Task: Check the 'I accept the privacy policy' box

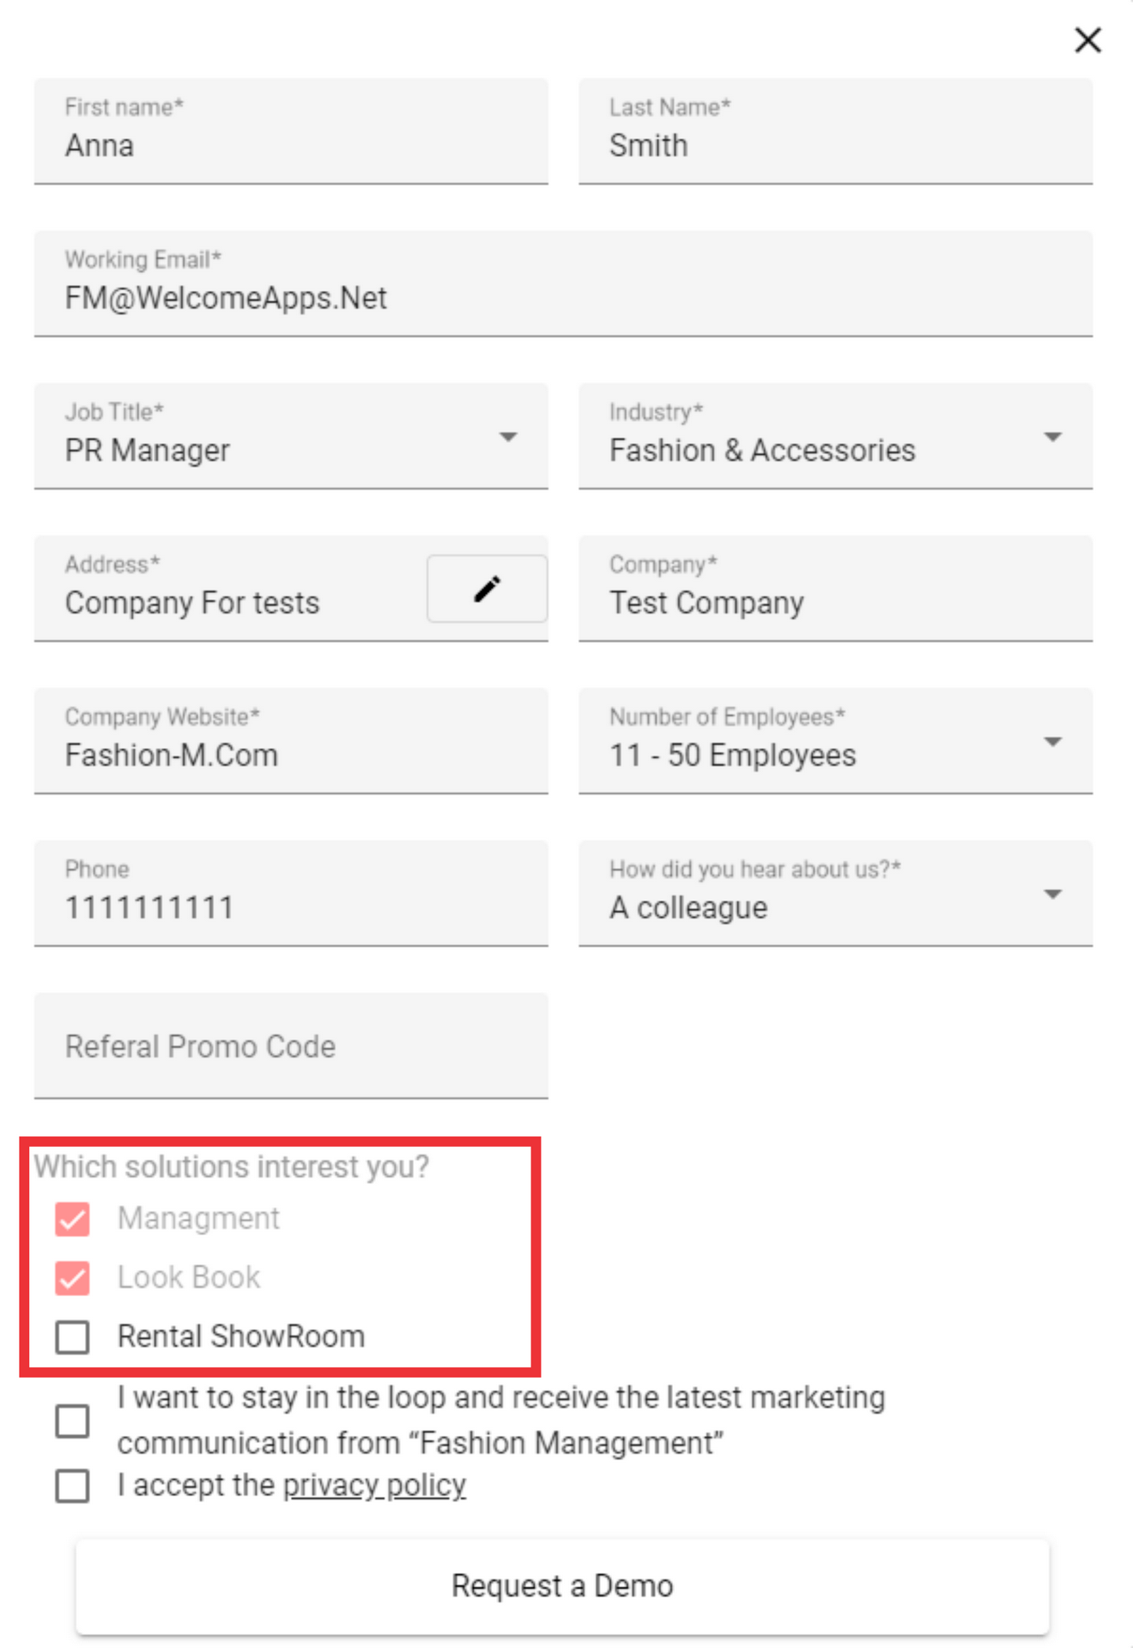Action: coord(72,1486)
